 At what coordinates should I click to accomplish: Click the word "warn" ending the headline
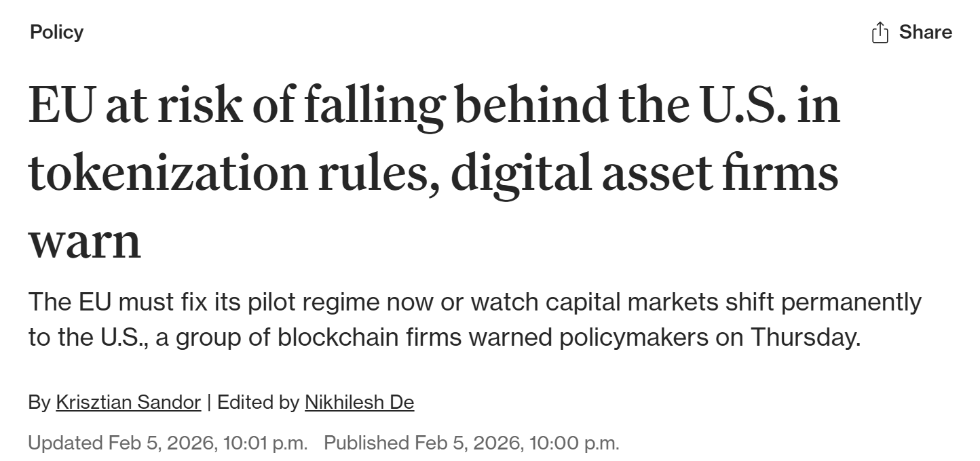[x=85, y=241]
